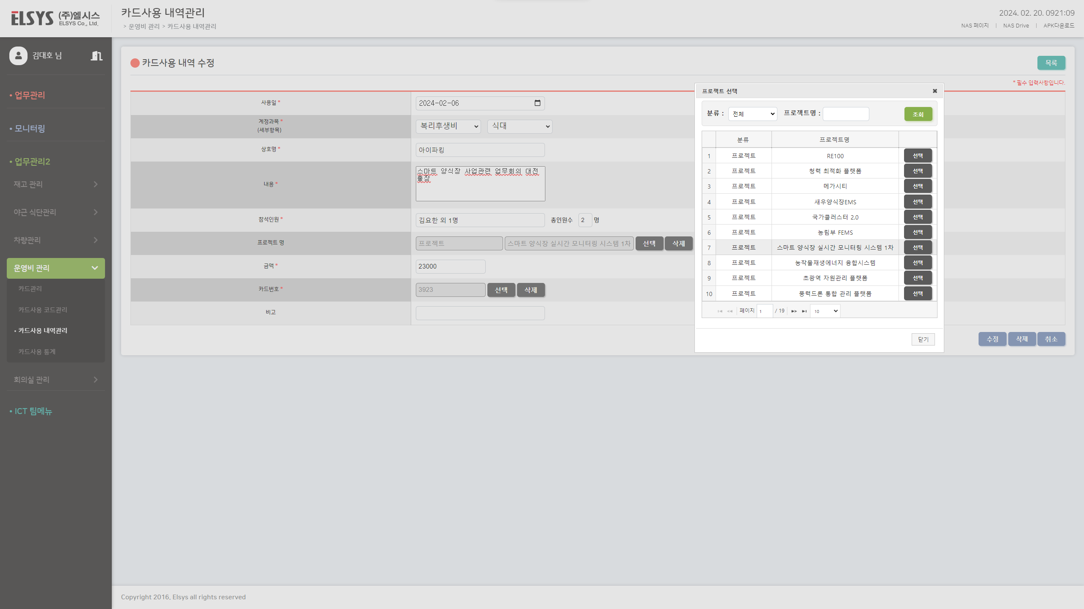Go to previous page arrow in pager
1084x609 pixels.
(730, 311)
